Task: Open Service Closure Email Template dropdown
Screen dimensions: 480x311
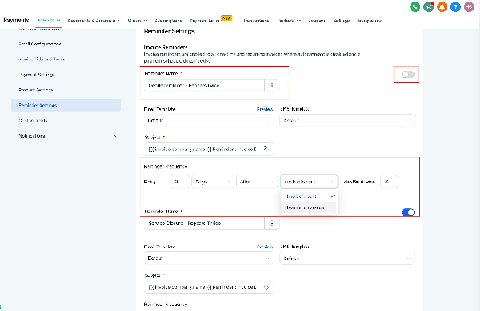Action: coord(208,259)
